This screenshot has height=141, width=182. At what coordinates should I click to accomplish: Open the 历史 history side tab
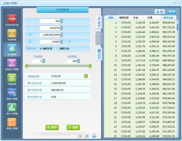[99, 54]
